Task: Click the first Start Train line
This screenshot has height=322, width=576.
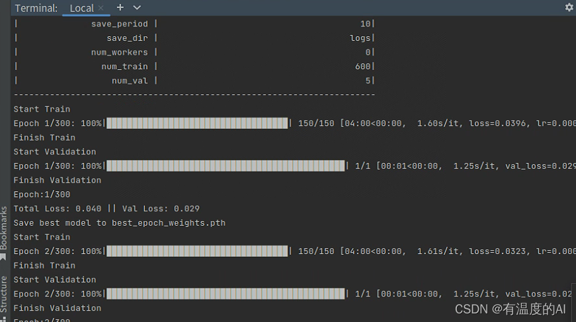Action: [x=42, y=109]
